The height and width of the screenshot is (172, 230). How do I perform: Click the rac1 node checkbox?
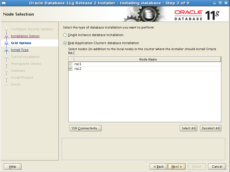tap(71, 64)
